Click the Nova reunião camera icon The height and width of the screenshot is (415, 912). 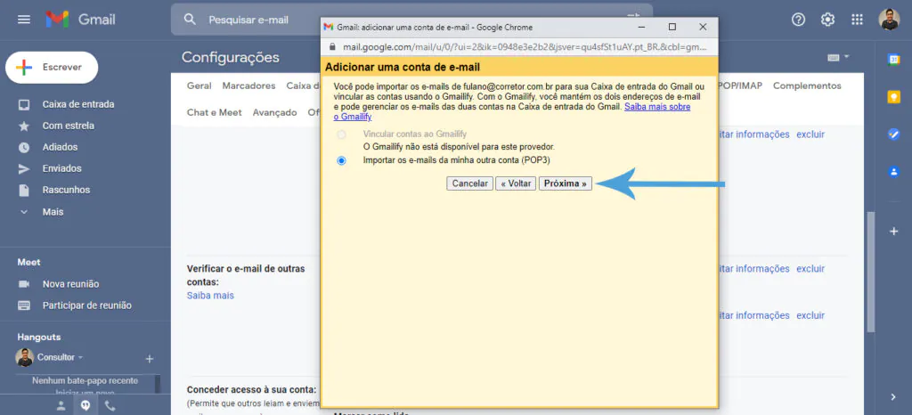tap(24, 284)
